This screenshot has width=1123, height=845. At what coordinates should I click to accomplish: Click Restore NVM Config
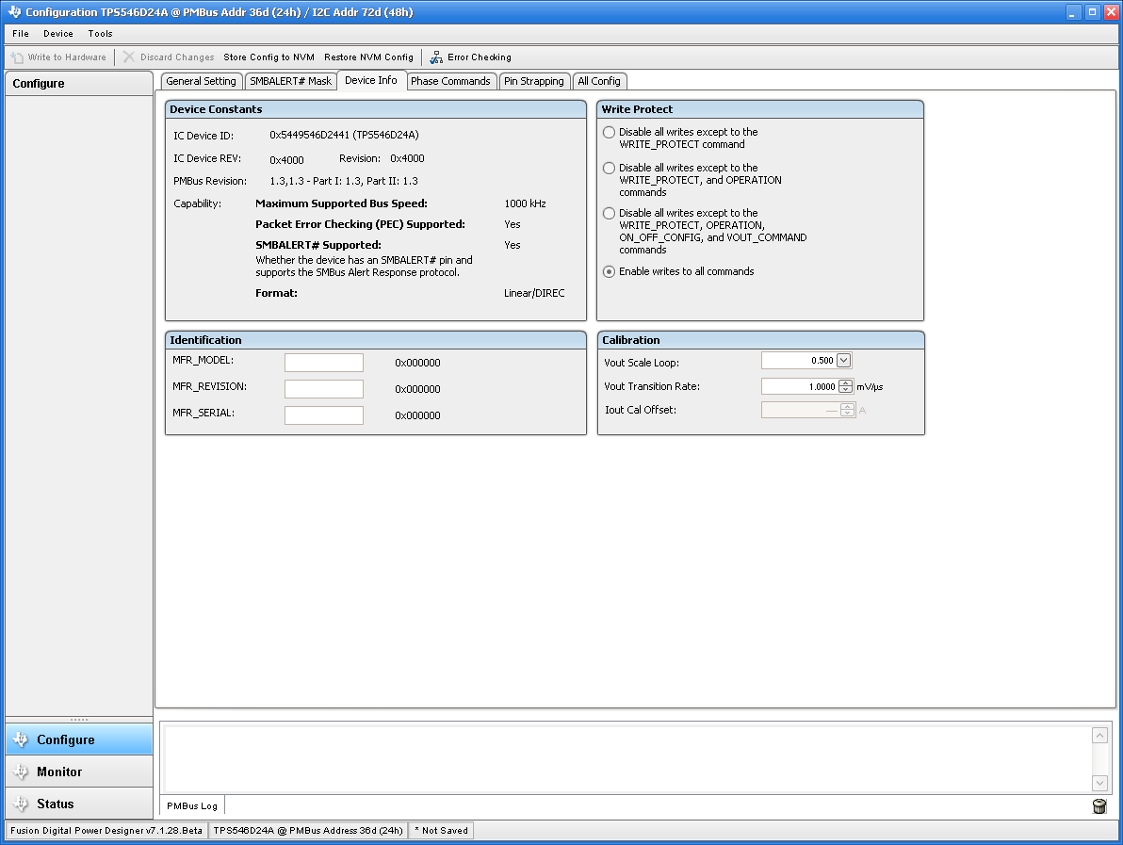[368, 57]
